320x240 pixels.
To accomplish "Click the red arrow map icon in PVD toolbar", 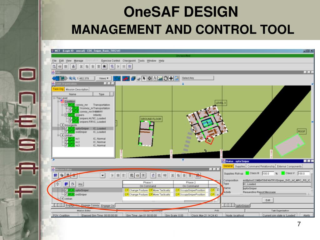I will 126,78.
